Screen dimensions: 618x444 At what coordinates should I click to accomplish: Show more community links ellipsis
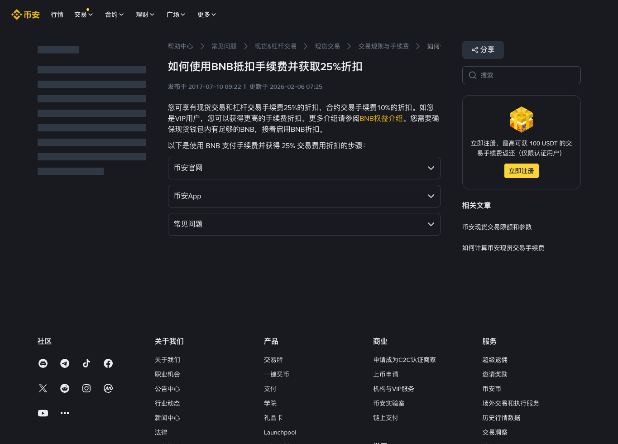(x=65, y=413)
